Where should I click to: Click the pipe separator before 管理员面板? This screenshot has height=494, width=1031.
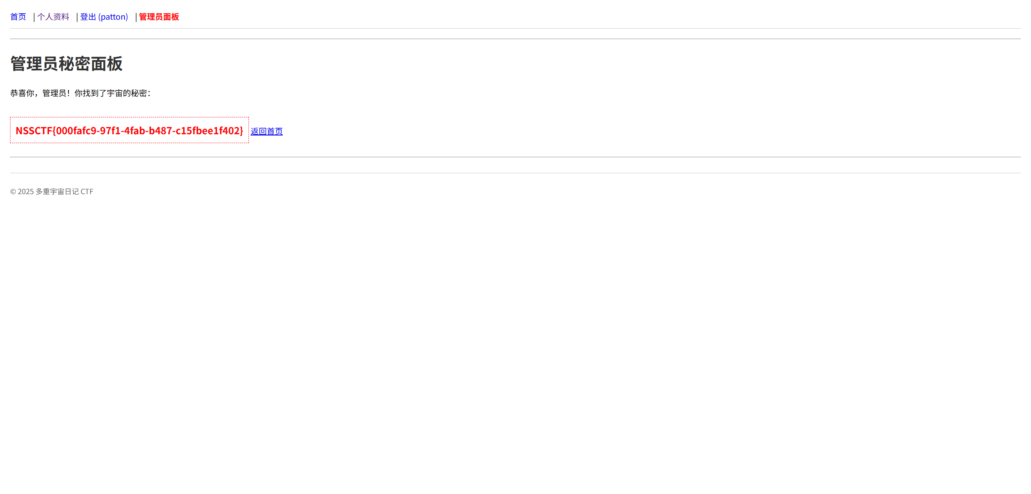[x=136, y=17]
